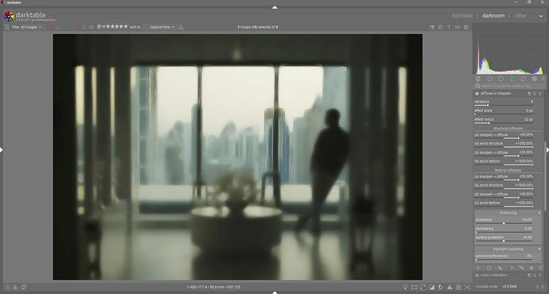The height and width of the screenshot is (294, 549).
Task: Toggle high quality processing icon
Action: (x=415, y=288)
